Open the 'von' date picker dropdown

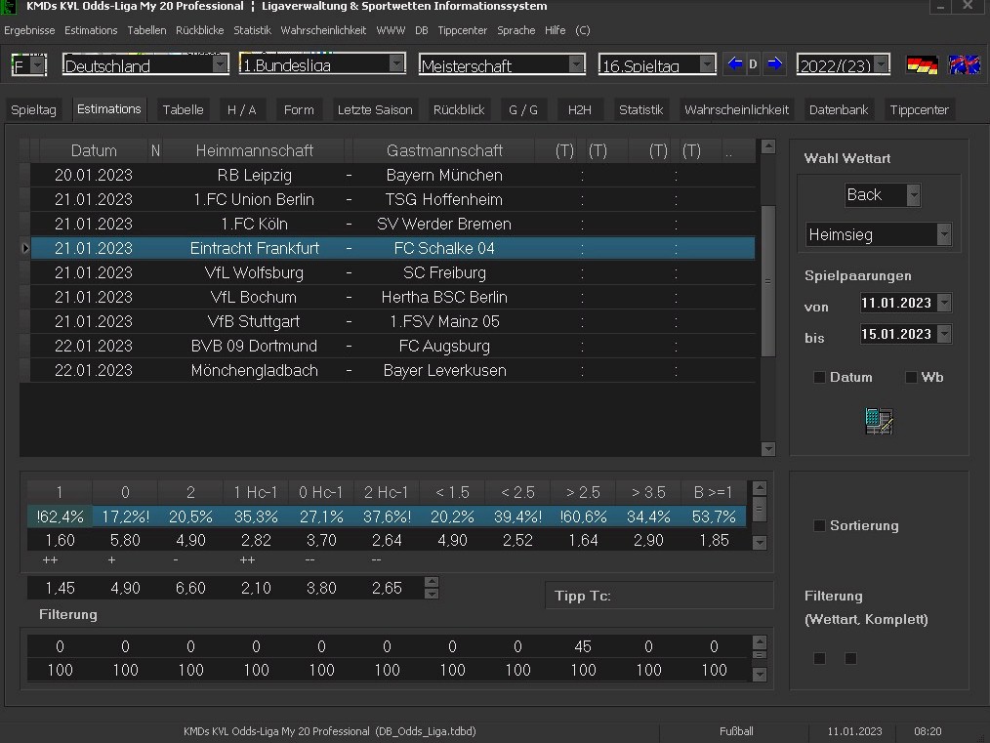coord(944,303)
